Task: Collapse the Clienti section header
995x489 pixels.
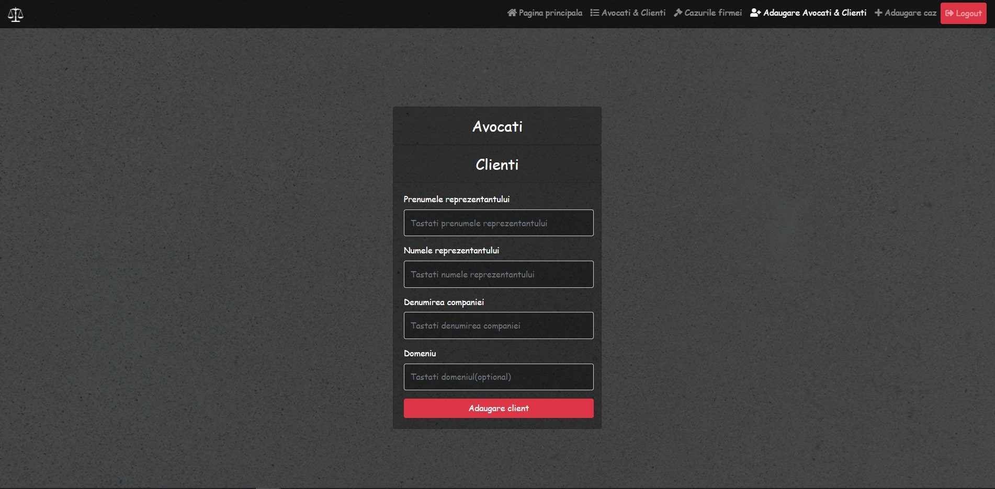Action: click(497, 165)
